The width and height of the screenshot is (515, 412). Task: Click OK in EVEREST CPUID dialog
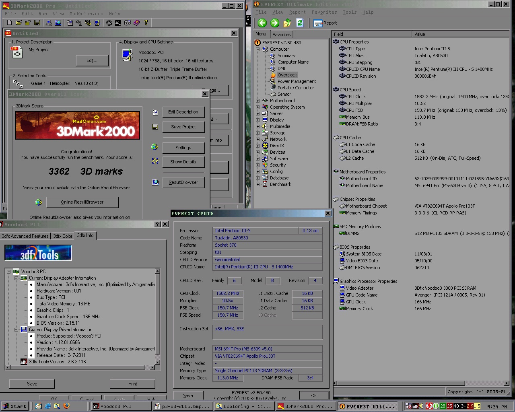coord(314,396)
